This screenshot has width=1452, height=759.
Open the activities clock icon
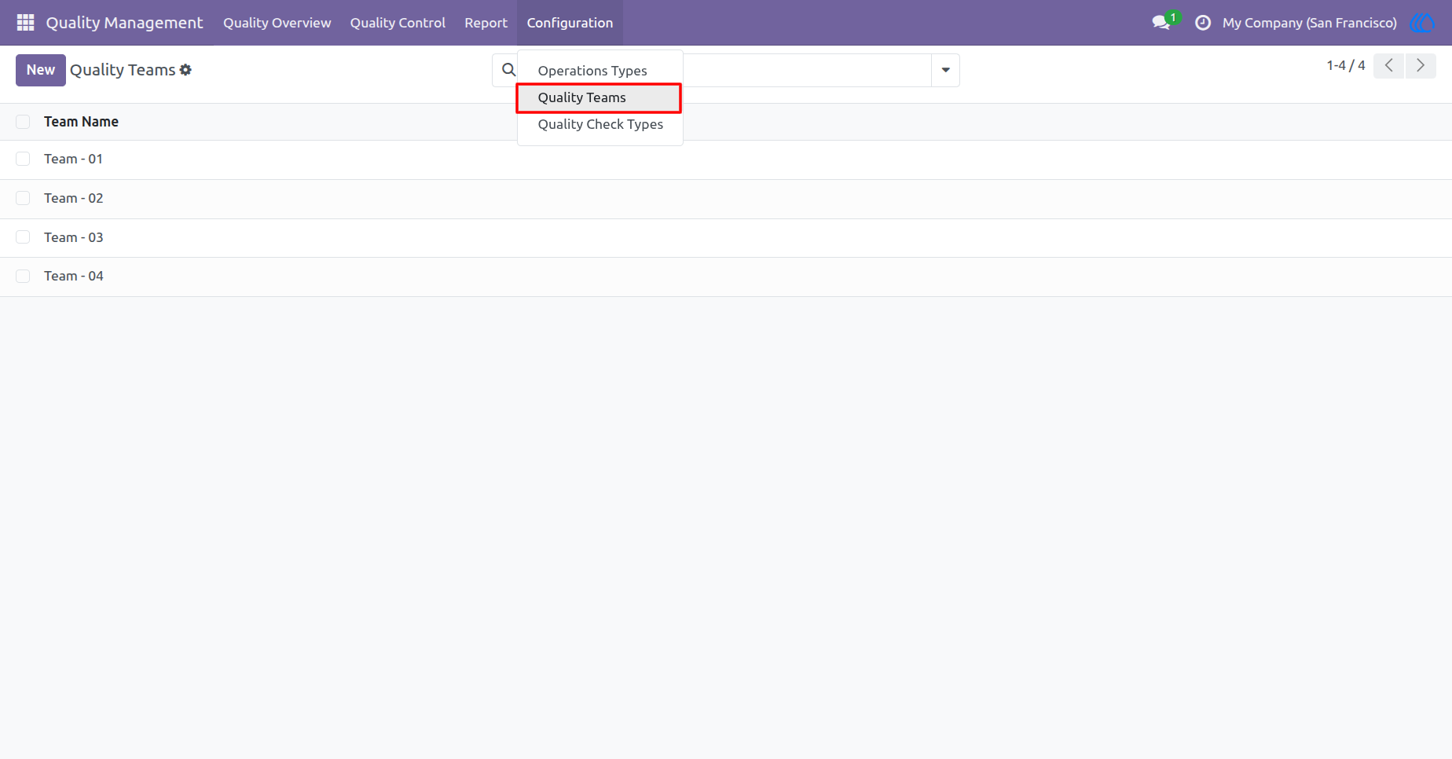[x=1202, y=23]
